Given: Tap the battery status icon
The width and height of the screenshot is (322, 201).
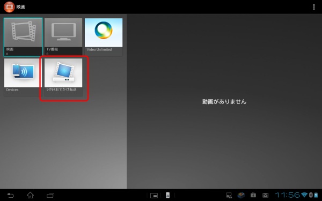Looking at the screenshot, I should [x=316, y=195].
